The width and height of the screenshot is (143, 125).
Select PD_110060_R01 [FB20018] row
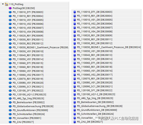pyautogui.click(x=28, y=67)
